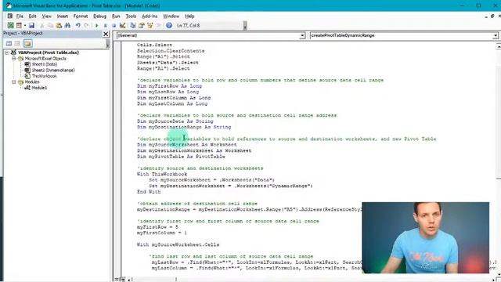Open Find with the binoculars icon

(x=67, y=25)
